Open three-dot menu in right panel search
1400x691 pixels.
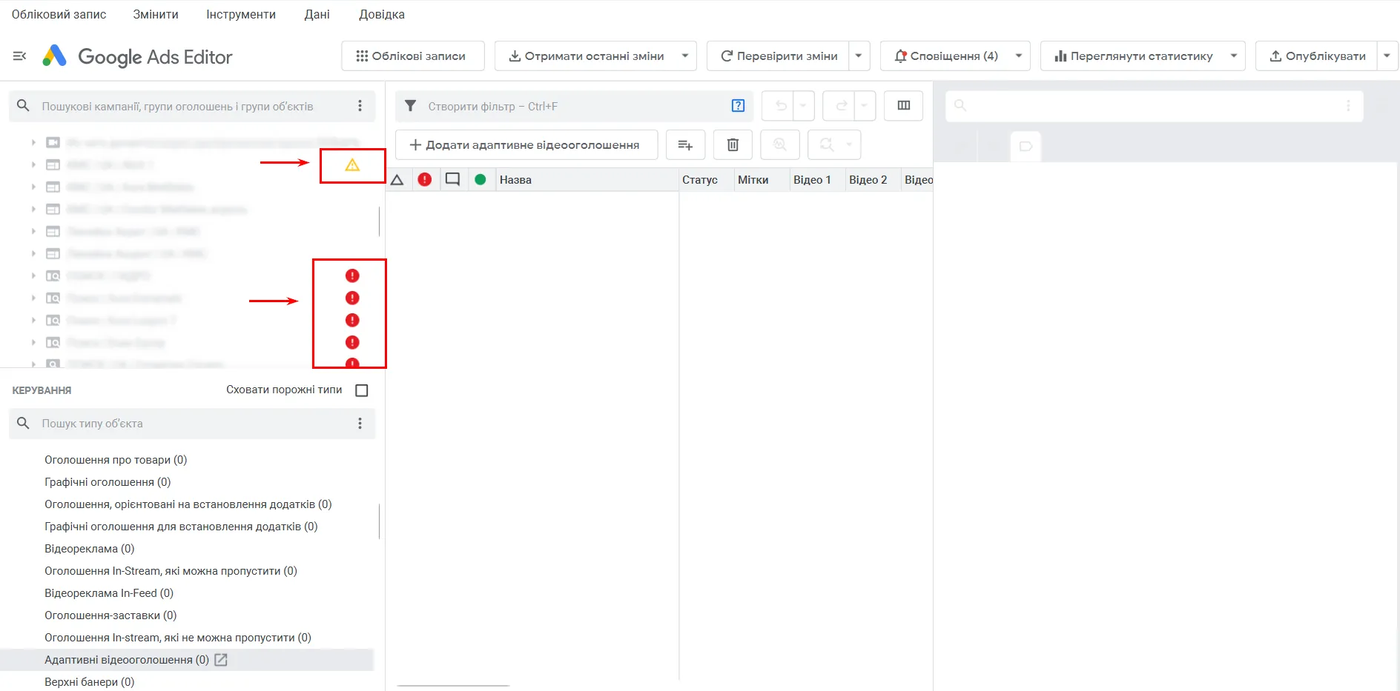click(1348, 106)
